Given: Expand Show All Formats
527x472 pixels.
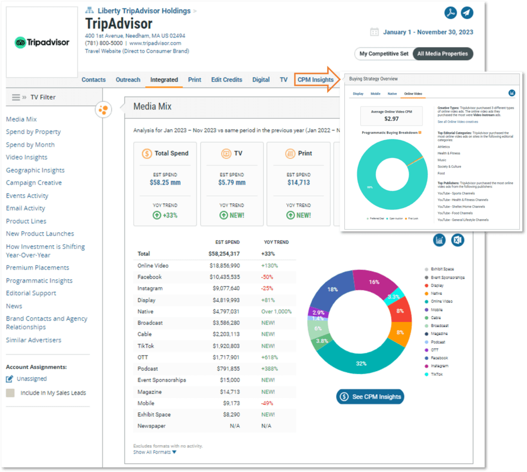Looking at the screenshot, I should pyautogui.click(x=154, y=452).
